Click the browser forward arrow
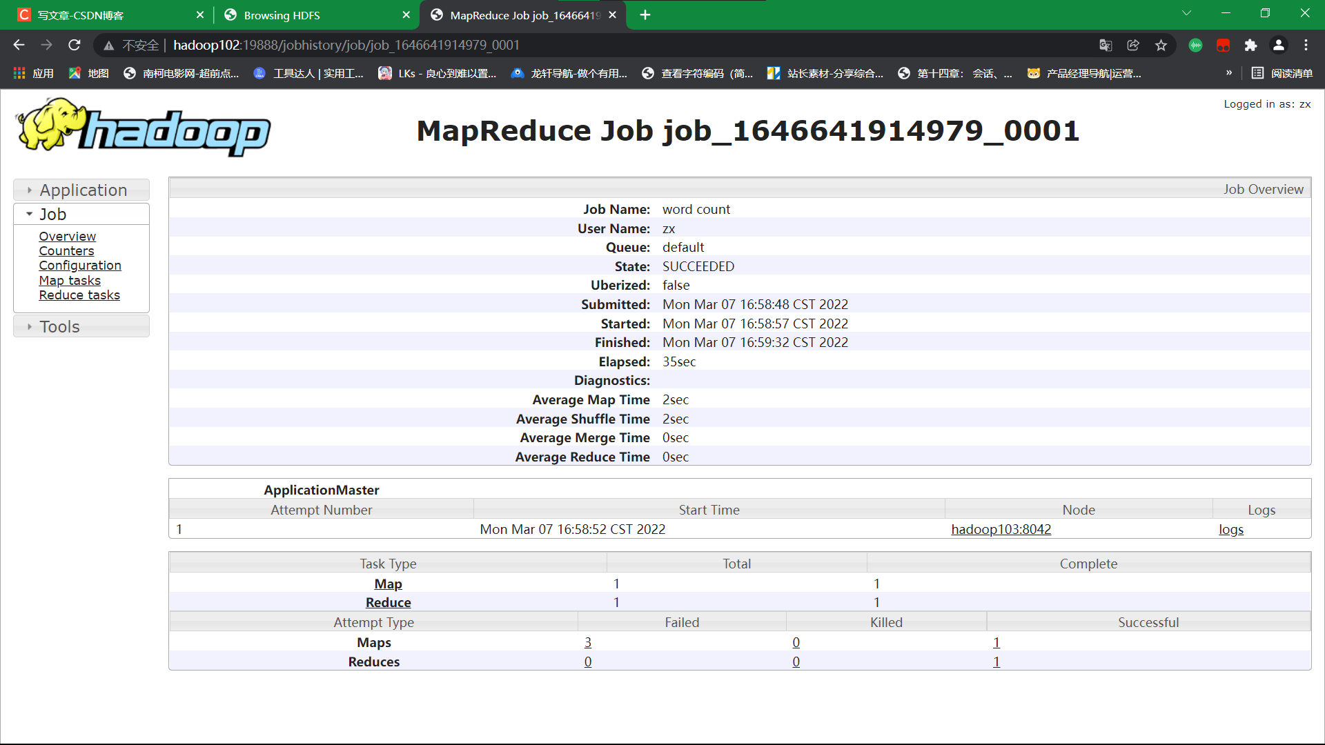This screenshot has height=745, width=1325. pyautogui.click(x=46, y=45)
